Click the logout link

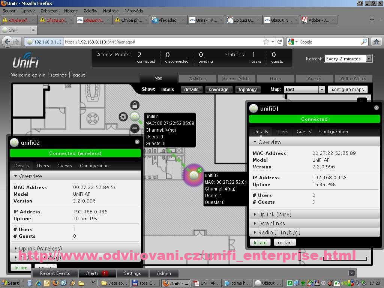coord(78,75)
